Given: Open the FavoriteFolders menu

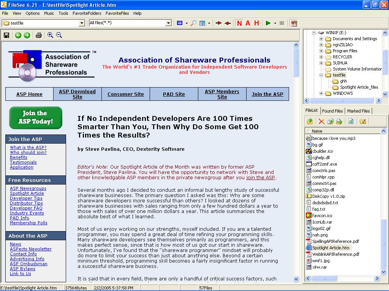Looking at the screenshot, I should point(87,13).
